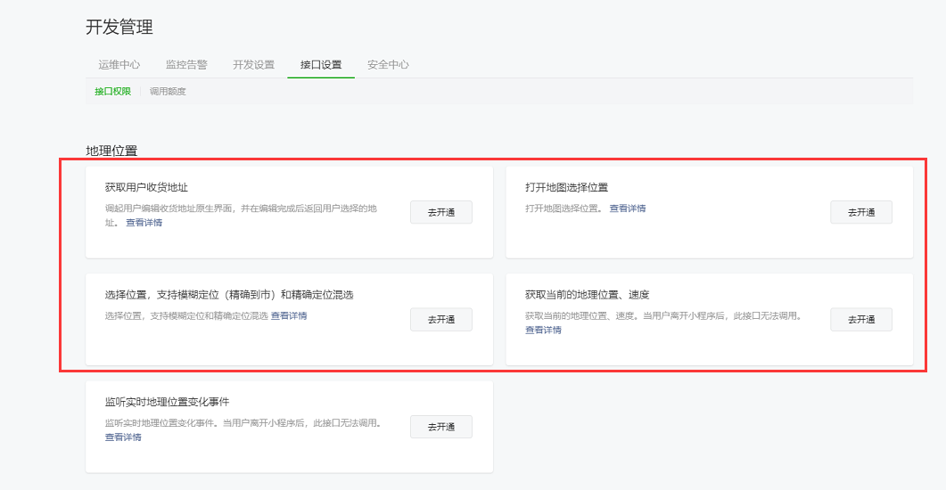The image size is (946, 490).
Task: Open 查看详情 under 获取用户收货地址
Action: pyautogui.click(x=144, y=223)
